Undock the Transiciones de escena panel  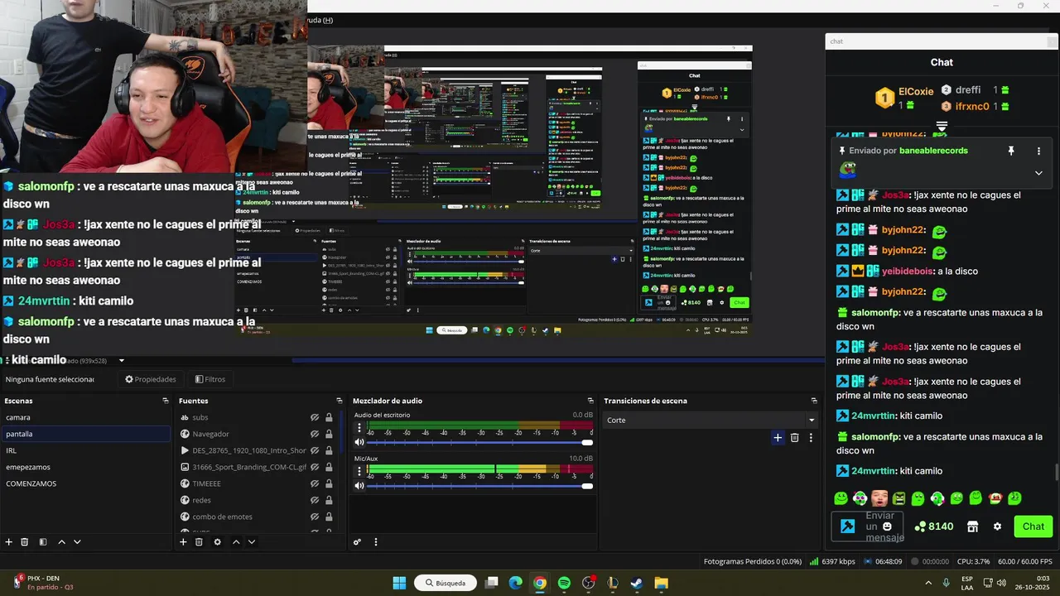coord(814,401)
